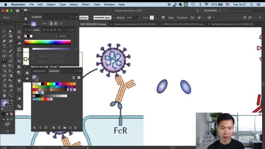Select the Column Graph tool
Screen dimensions: 265x149
(10, 86)
